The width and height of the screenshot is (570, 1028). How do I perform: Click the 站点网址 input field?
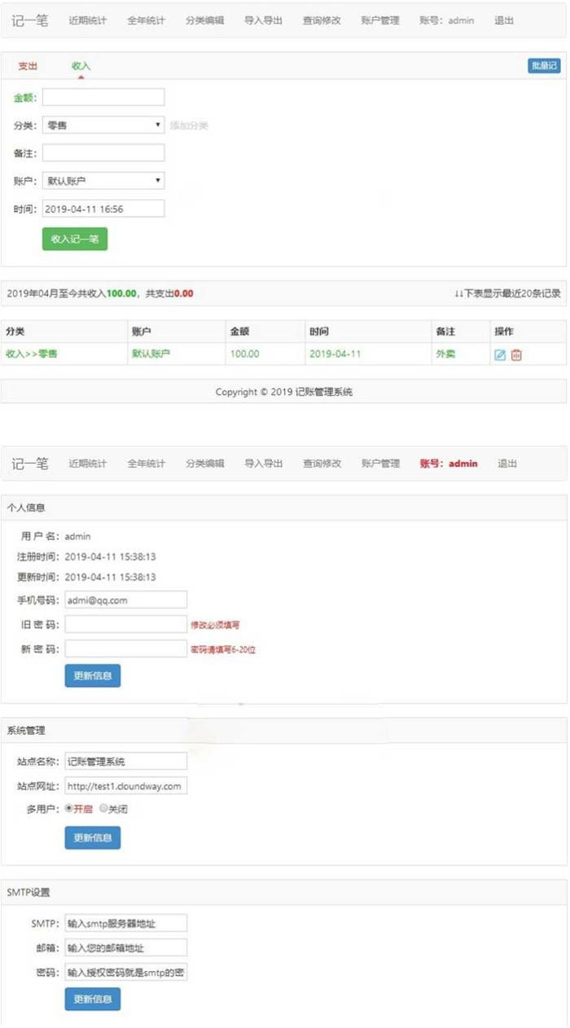point(126,785)
